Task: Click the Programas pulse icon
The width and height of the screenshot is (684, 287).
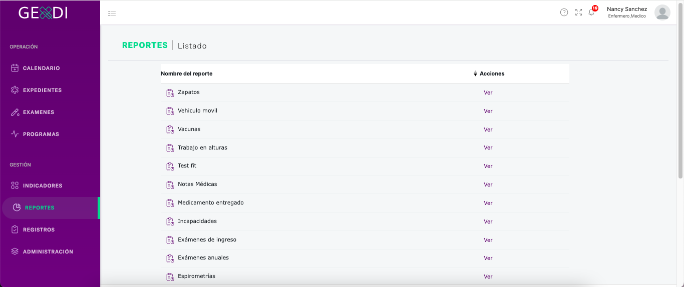Action: pos(15,134)
